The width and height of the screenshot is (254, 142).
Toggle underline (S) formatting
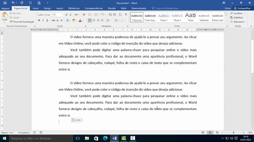(x=47, y=21)
